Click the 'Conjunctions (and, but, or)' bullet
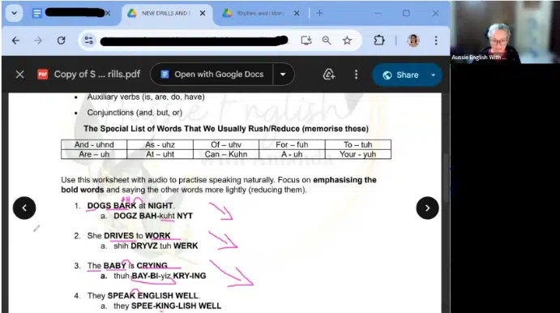This screenshot has width=560, height=313. 135,113
